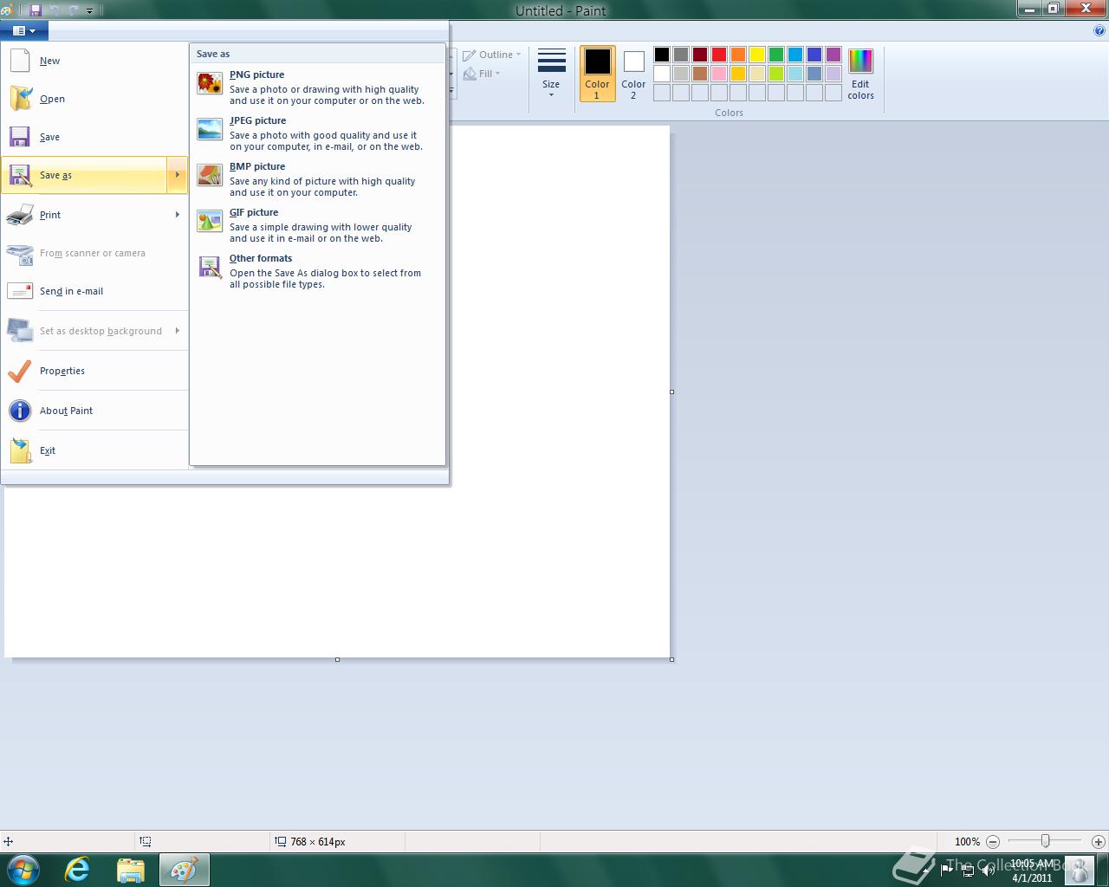Image resolution: width=1109 pixels, height=887 pixels.
Task: Click the Properties checkmark icon
Action: point(20,371)
